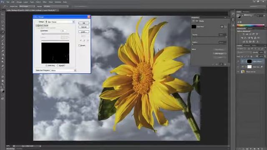Select the Gradient tool
The width and height of the screenshot is (267, 150).
point(3,55)
